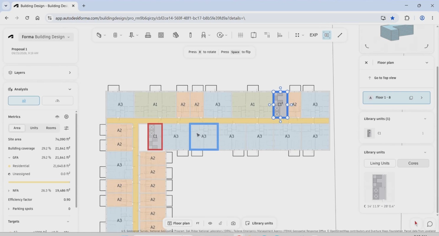Open the Area metrics tab
The image size is (439, 236).
tap(17, 128)
